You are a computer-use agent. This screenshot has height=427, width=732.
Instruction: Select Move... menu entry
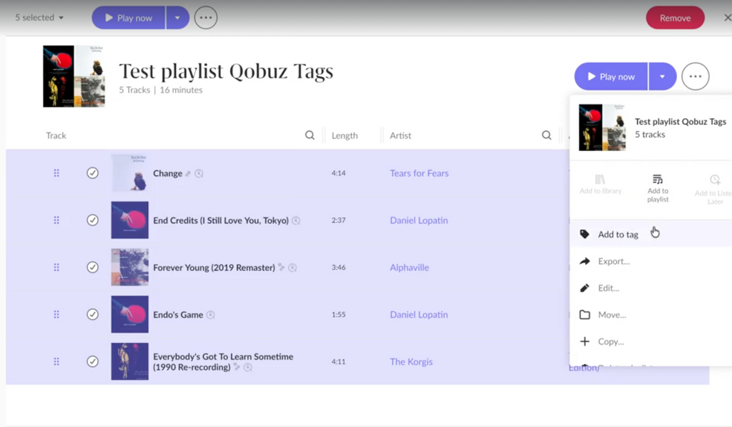pos(651,314)
